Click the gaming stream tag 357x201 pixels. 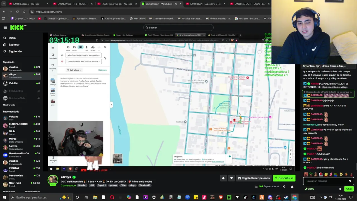click(x=113, y=185)
